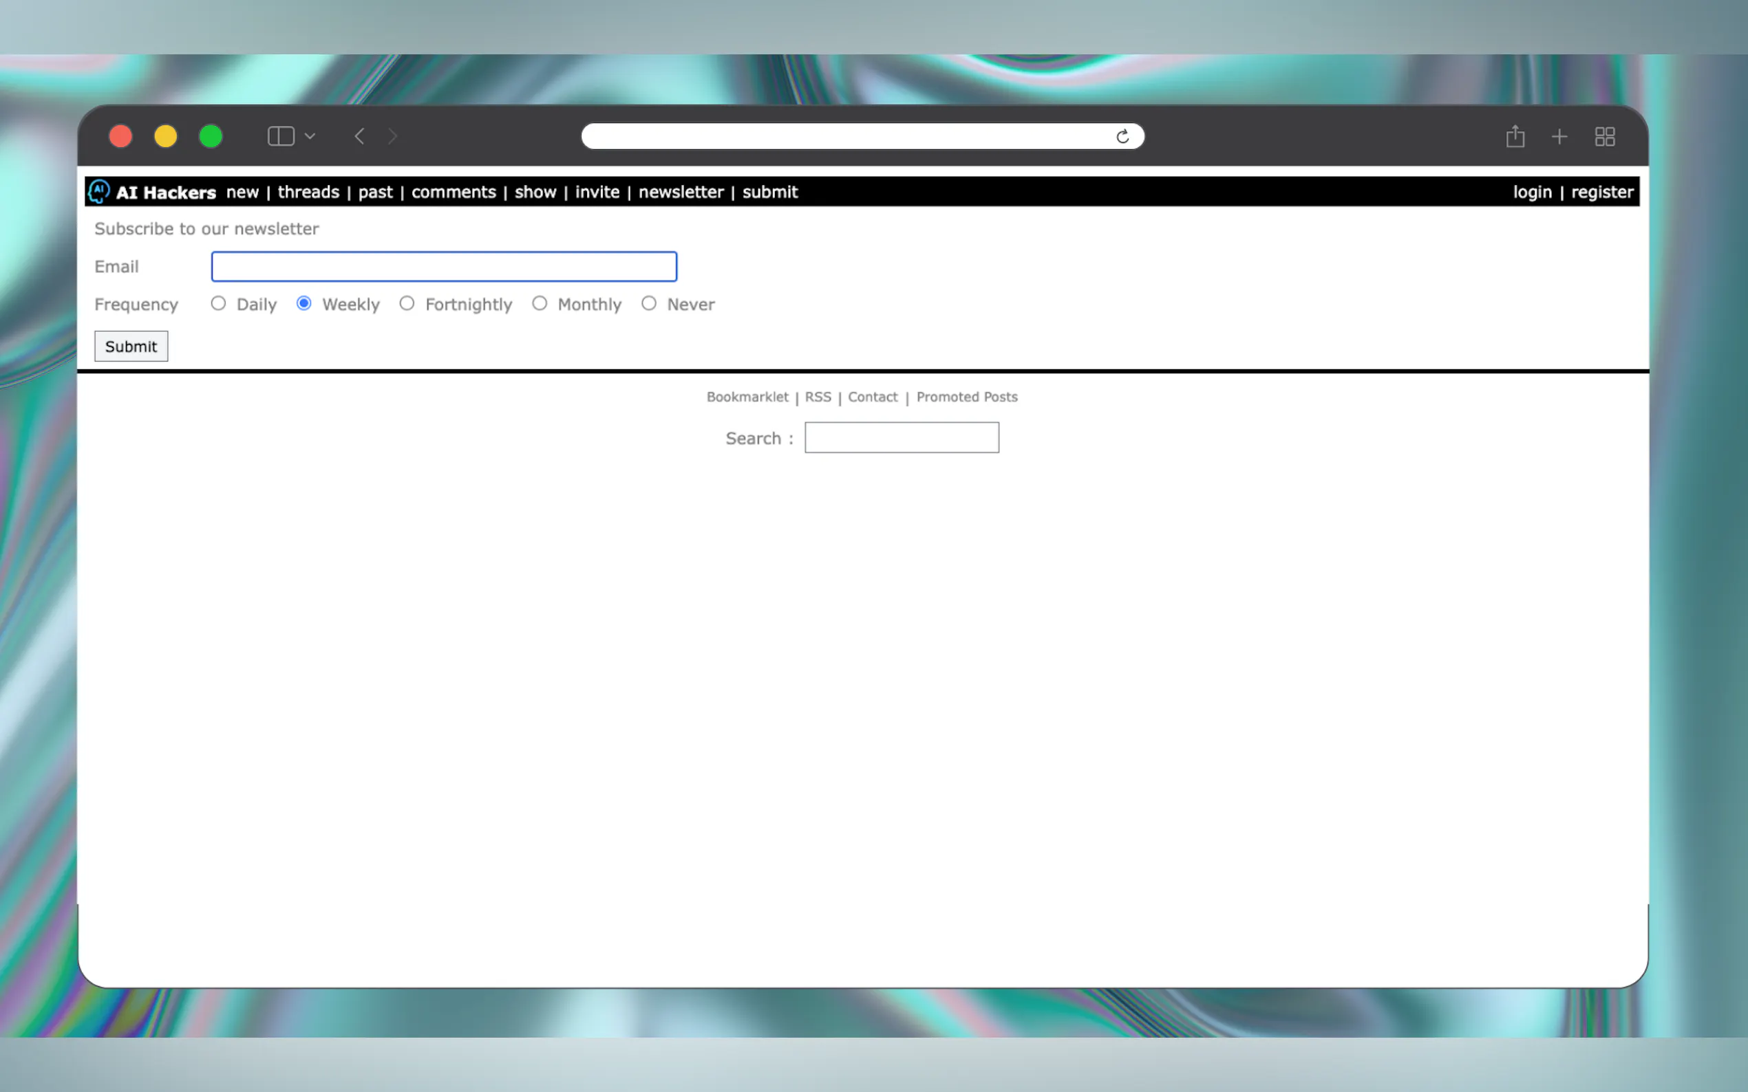Screen dimensions: 1748x1092
Task: Pick the Never frequency option
Action: click(649, 303)
